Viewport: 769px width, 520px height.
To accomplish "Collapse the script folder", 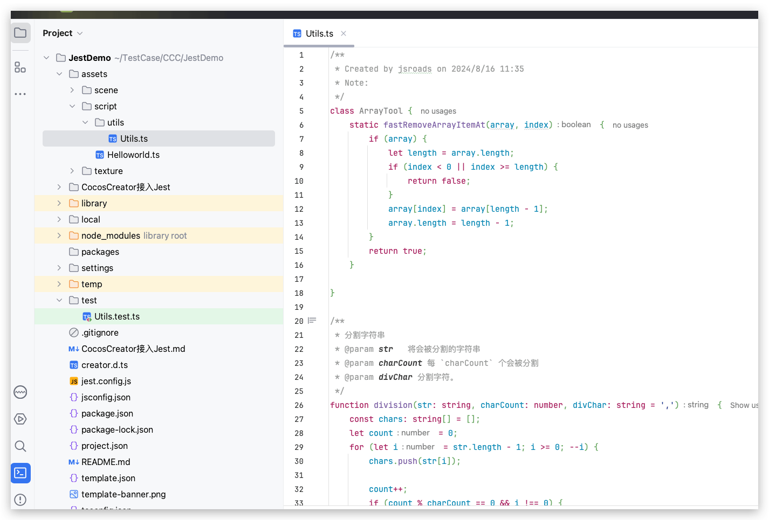I will click(x=72, y=106).
